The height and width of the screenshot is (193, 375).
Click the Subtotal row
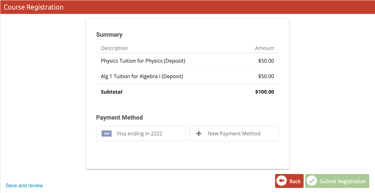[x=187, y=92]
